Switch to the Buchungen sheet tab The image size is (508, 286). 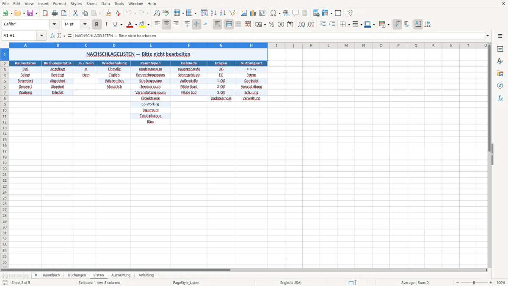(x=77, y=275)
